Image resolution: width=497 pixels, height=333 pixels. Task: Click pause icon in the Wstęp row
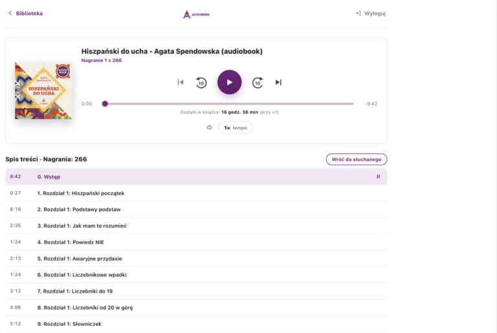click(x=378, y=177)
